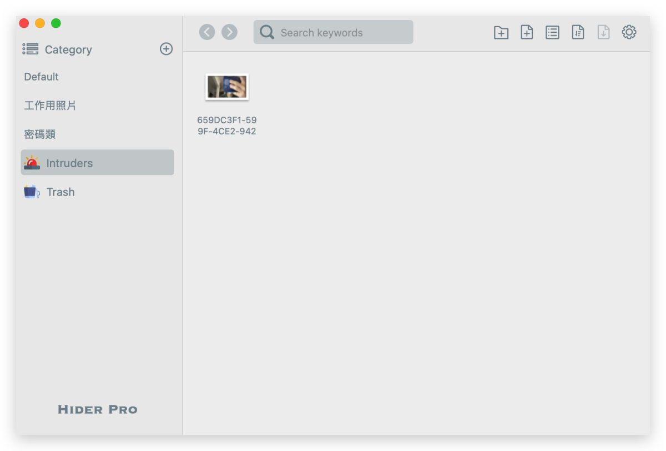
Task: Open the Trash category
Action: pyautogui.click(x=60, y=192)
